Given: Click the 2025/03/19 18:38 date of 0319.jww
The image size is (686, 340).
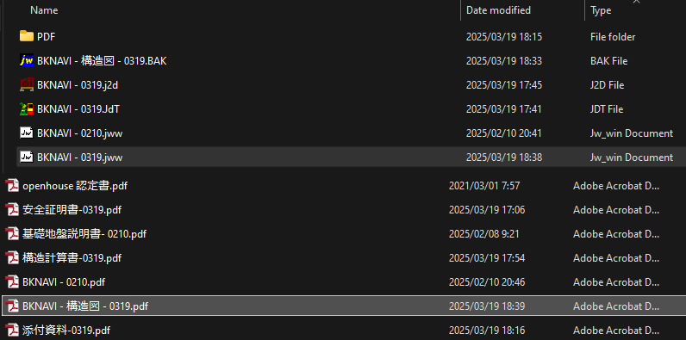Looking at the screenshot, I should coord(504,158).
